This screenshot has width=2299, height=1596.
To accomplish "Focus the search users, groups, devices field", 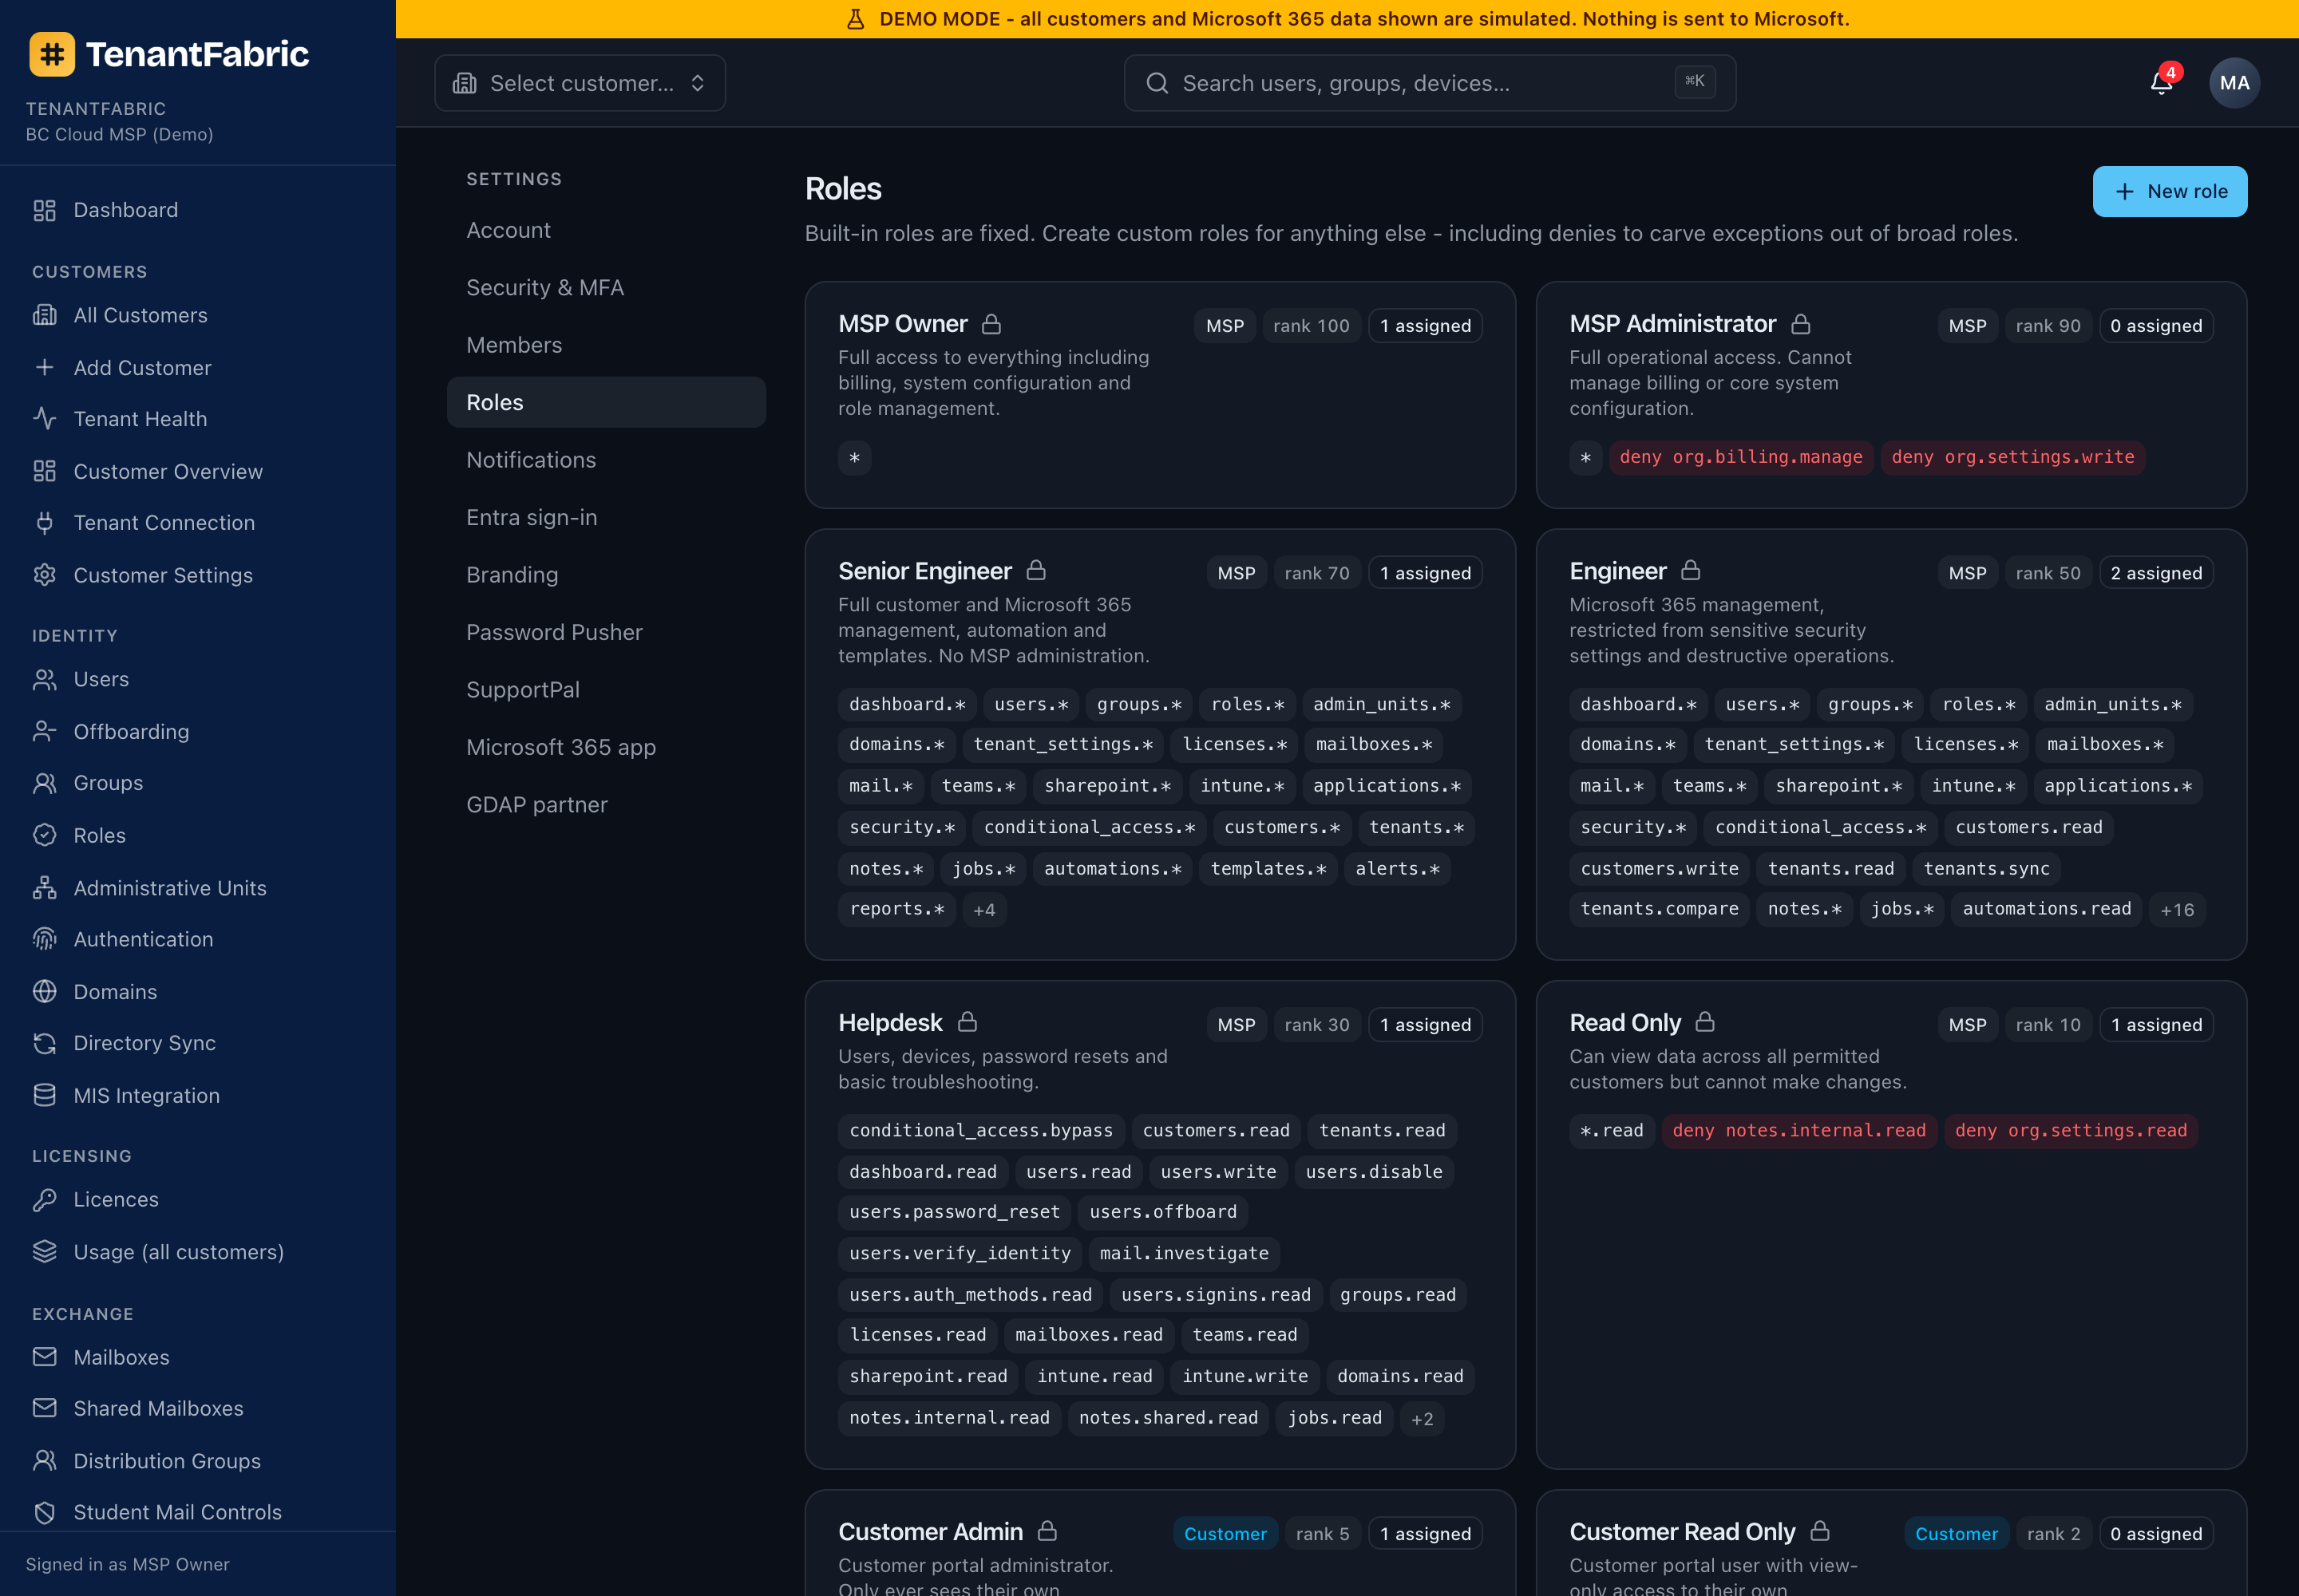I will [1430, 83].
